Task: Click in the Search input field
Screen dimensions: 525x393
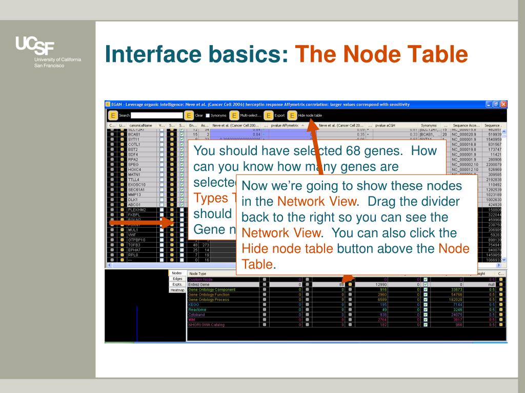Action: [x=157, y=115]
